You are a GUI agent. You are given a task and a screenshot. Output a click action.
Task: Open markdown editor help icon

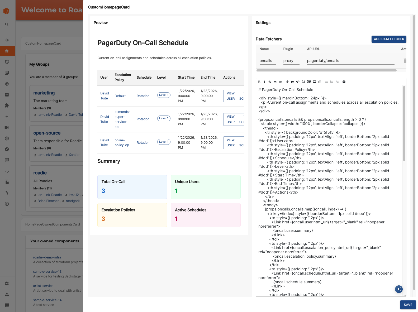pos(344,82)
